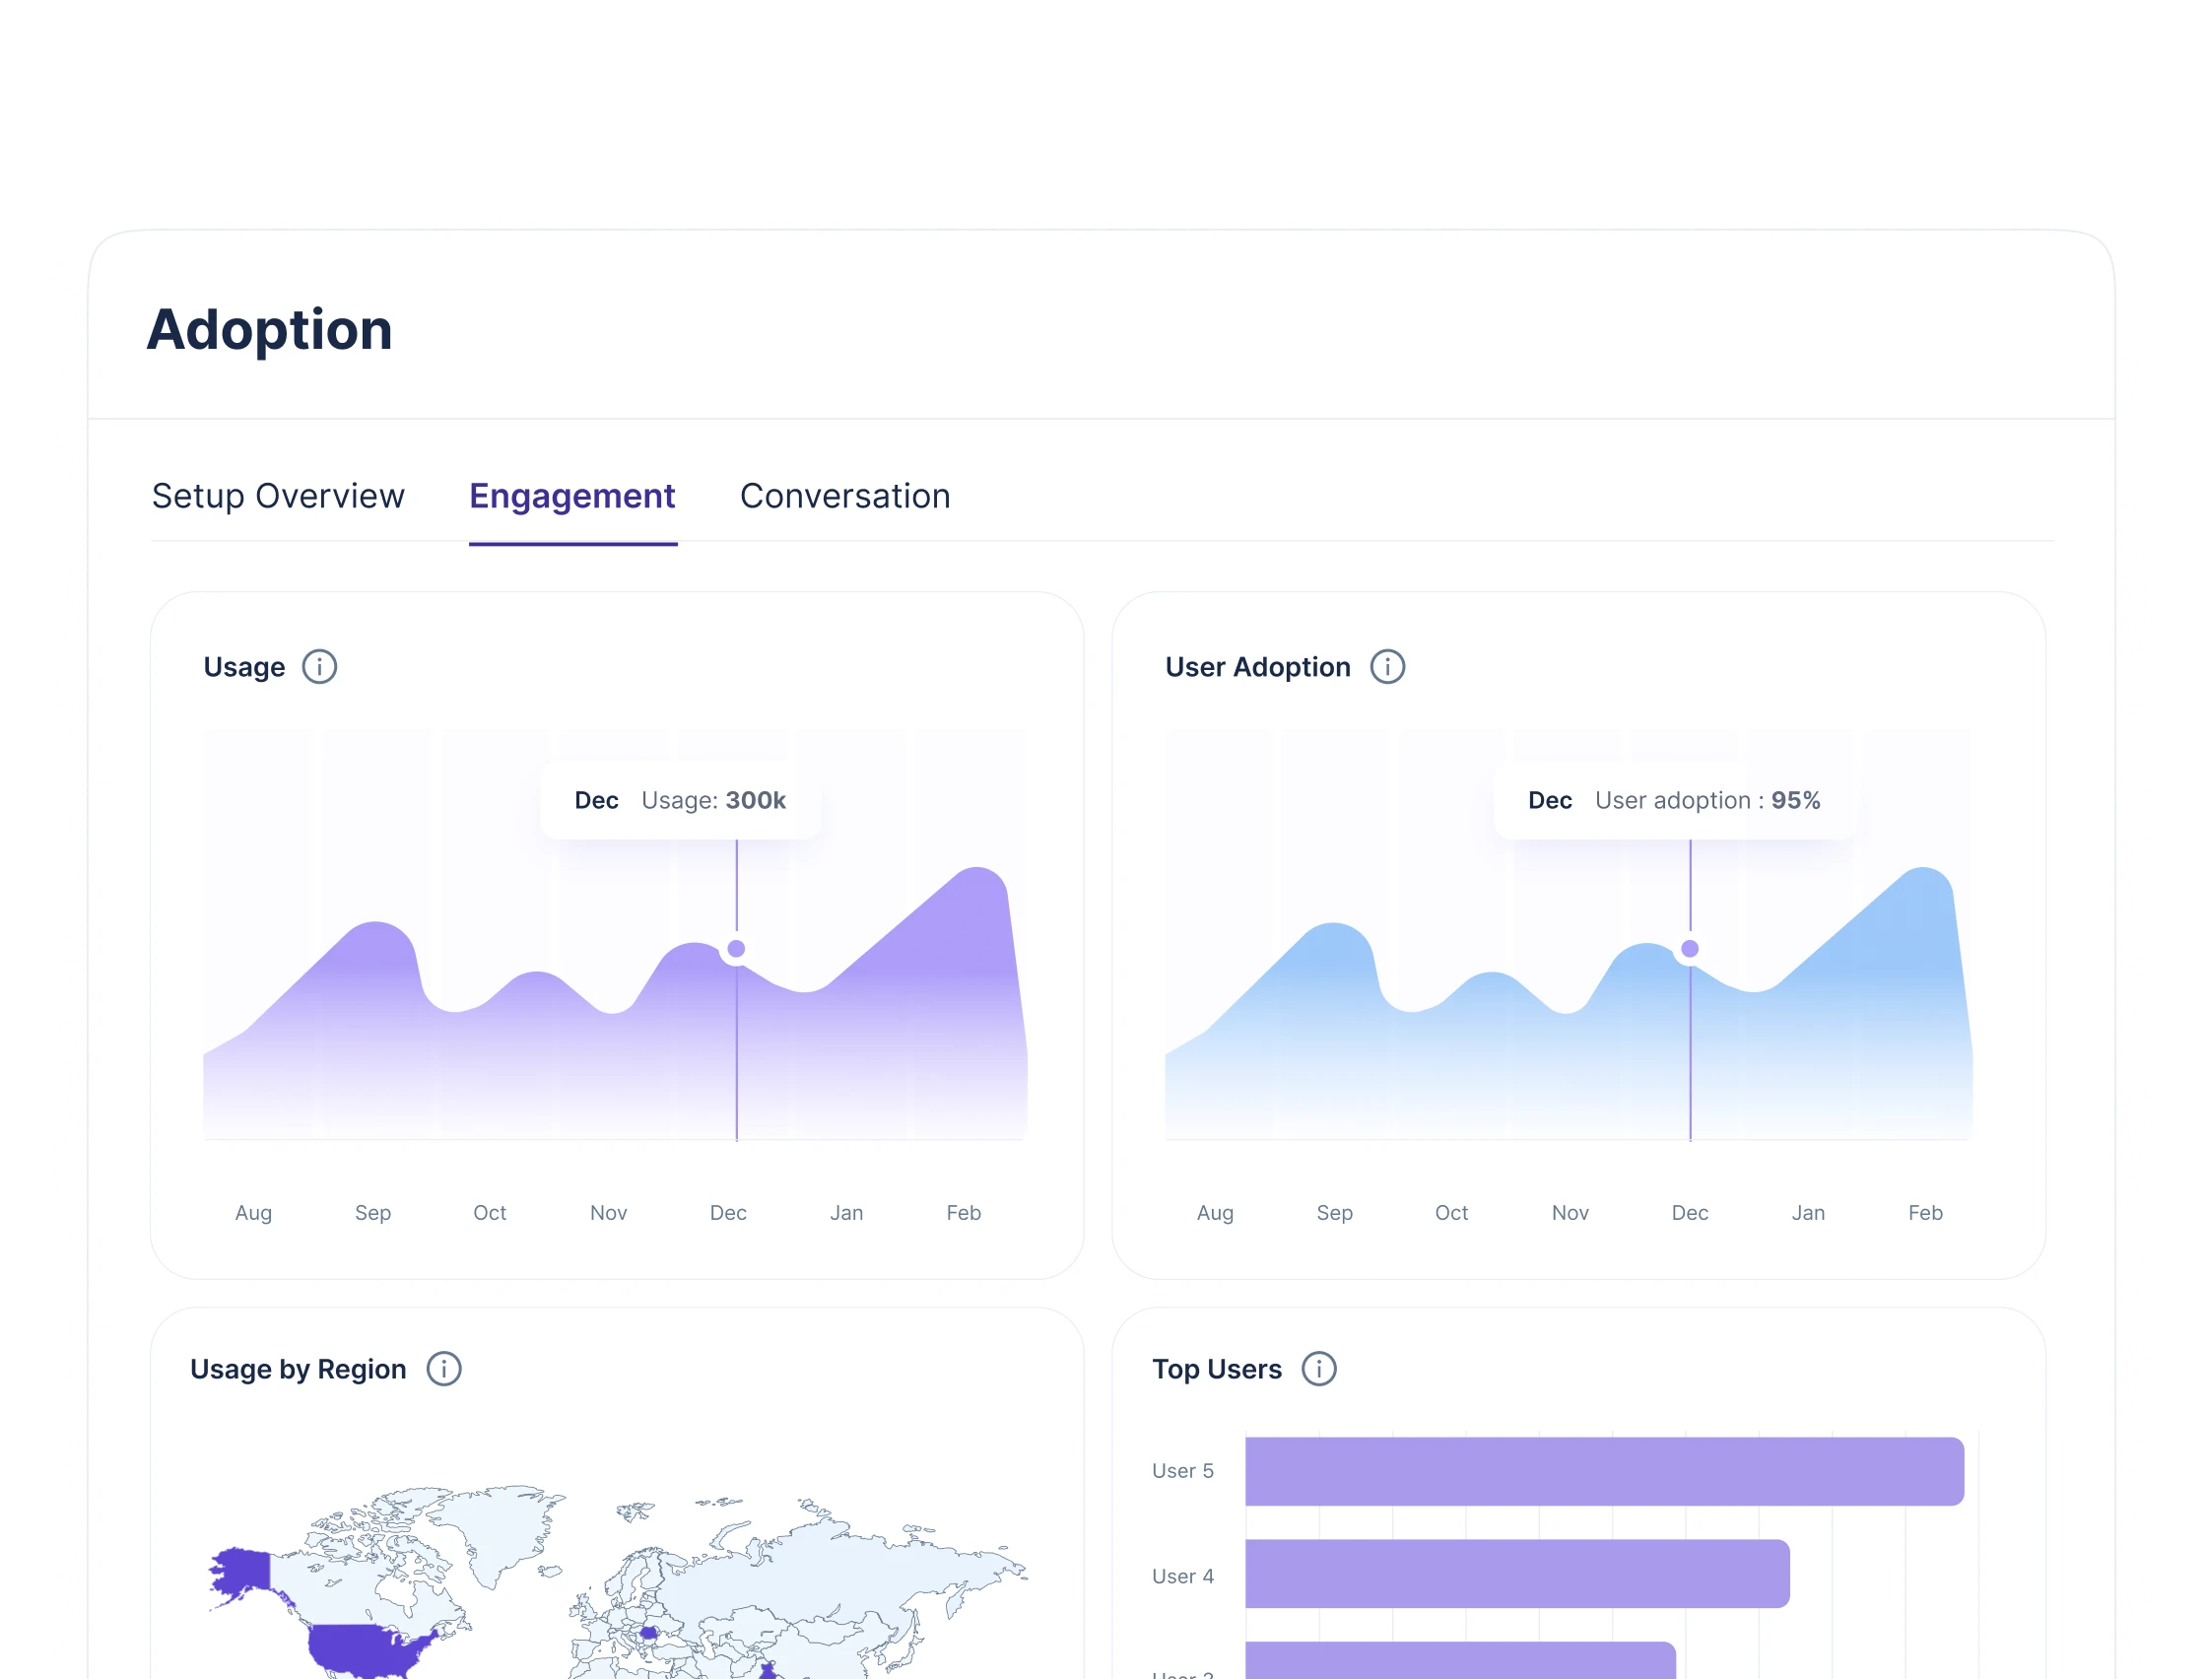Click the Usage by Region info icon

443,1370
